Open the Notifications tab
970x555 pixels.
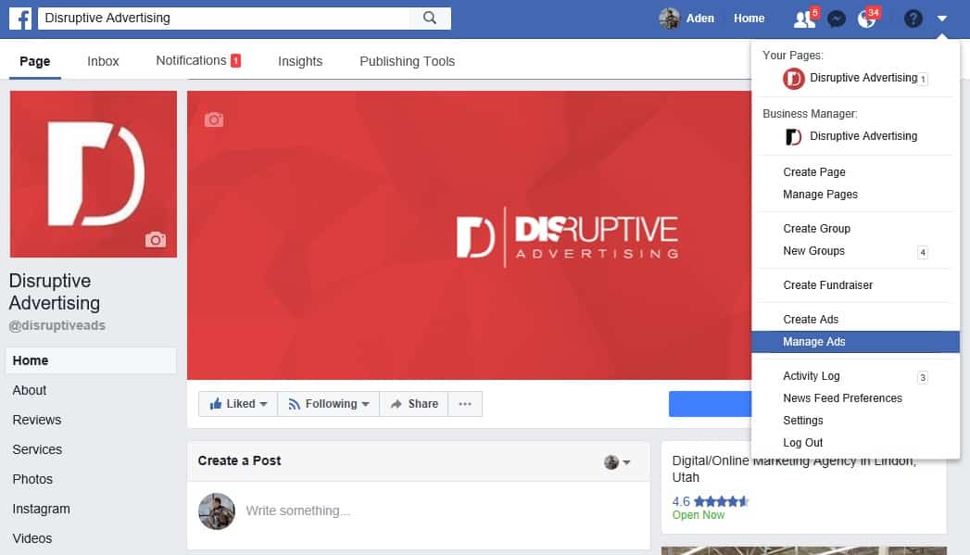(198, 60)
